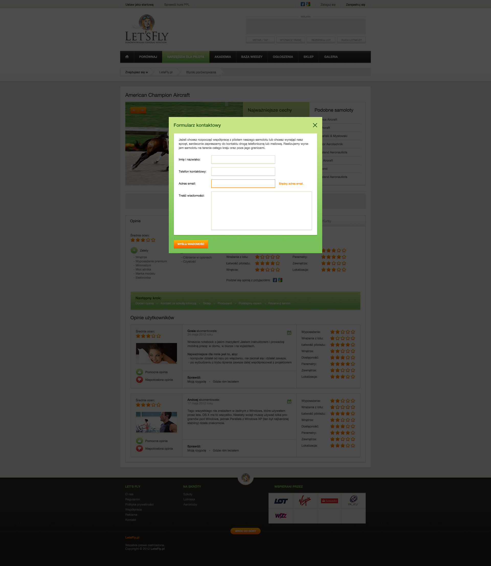Open the AKADEMIA menu item
This screenshot has width=491, height=566.
(223, 57)
